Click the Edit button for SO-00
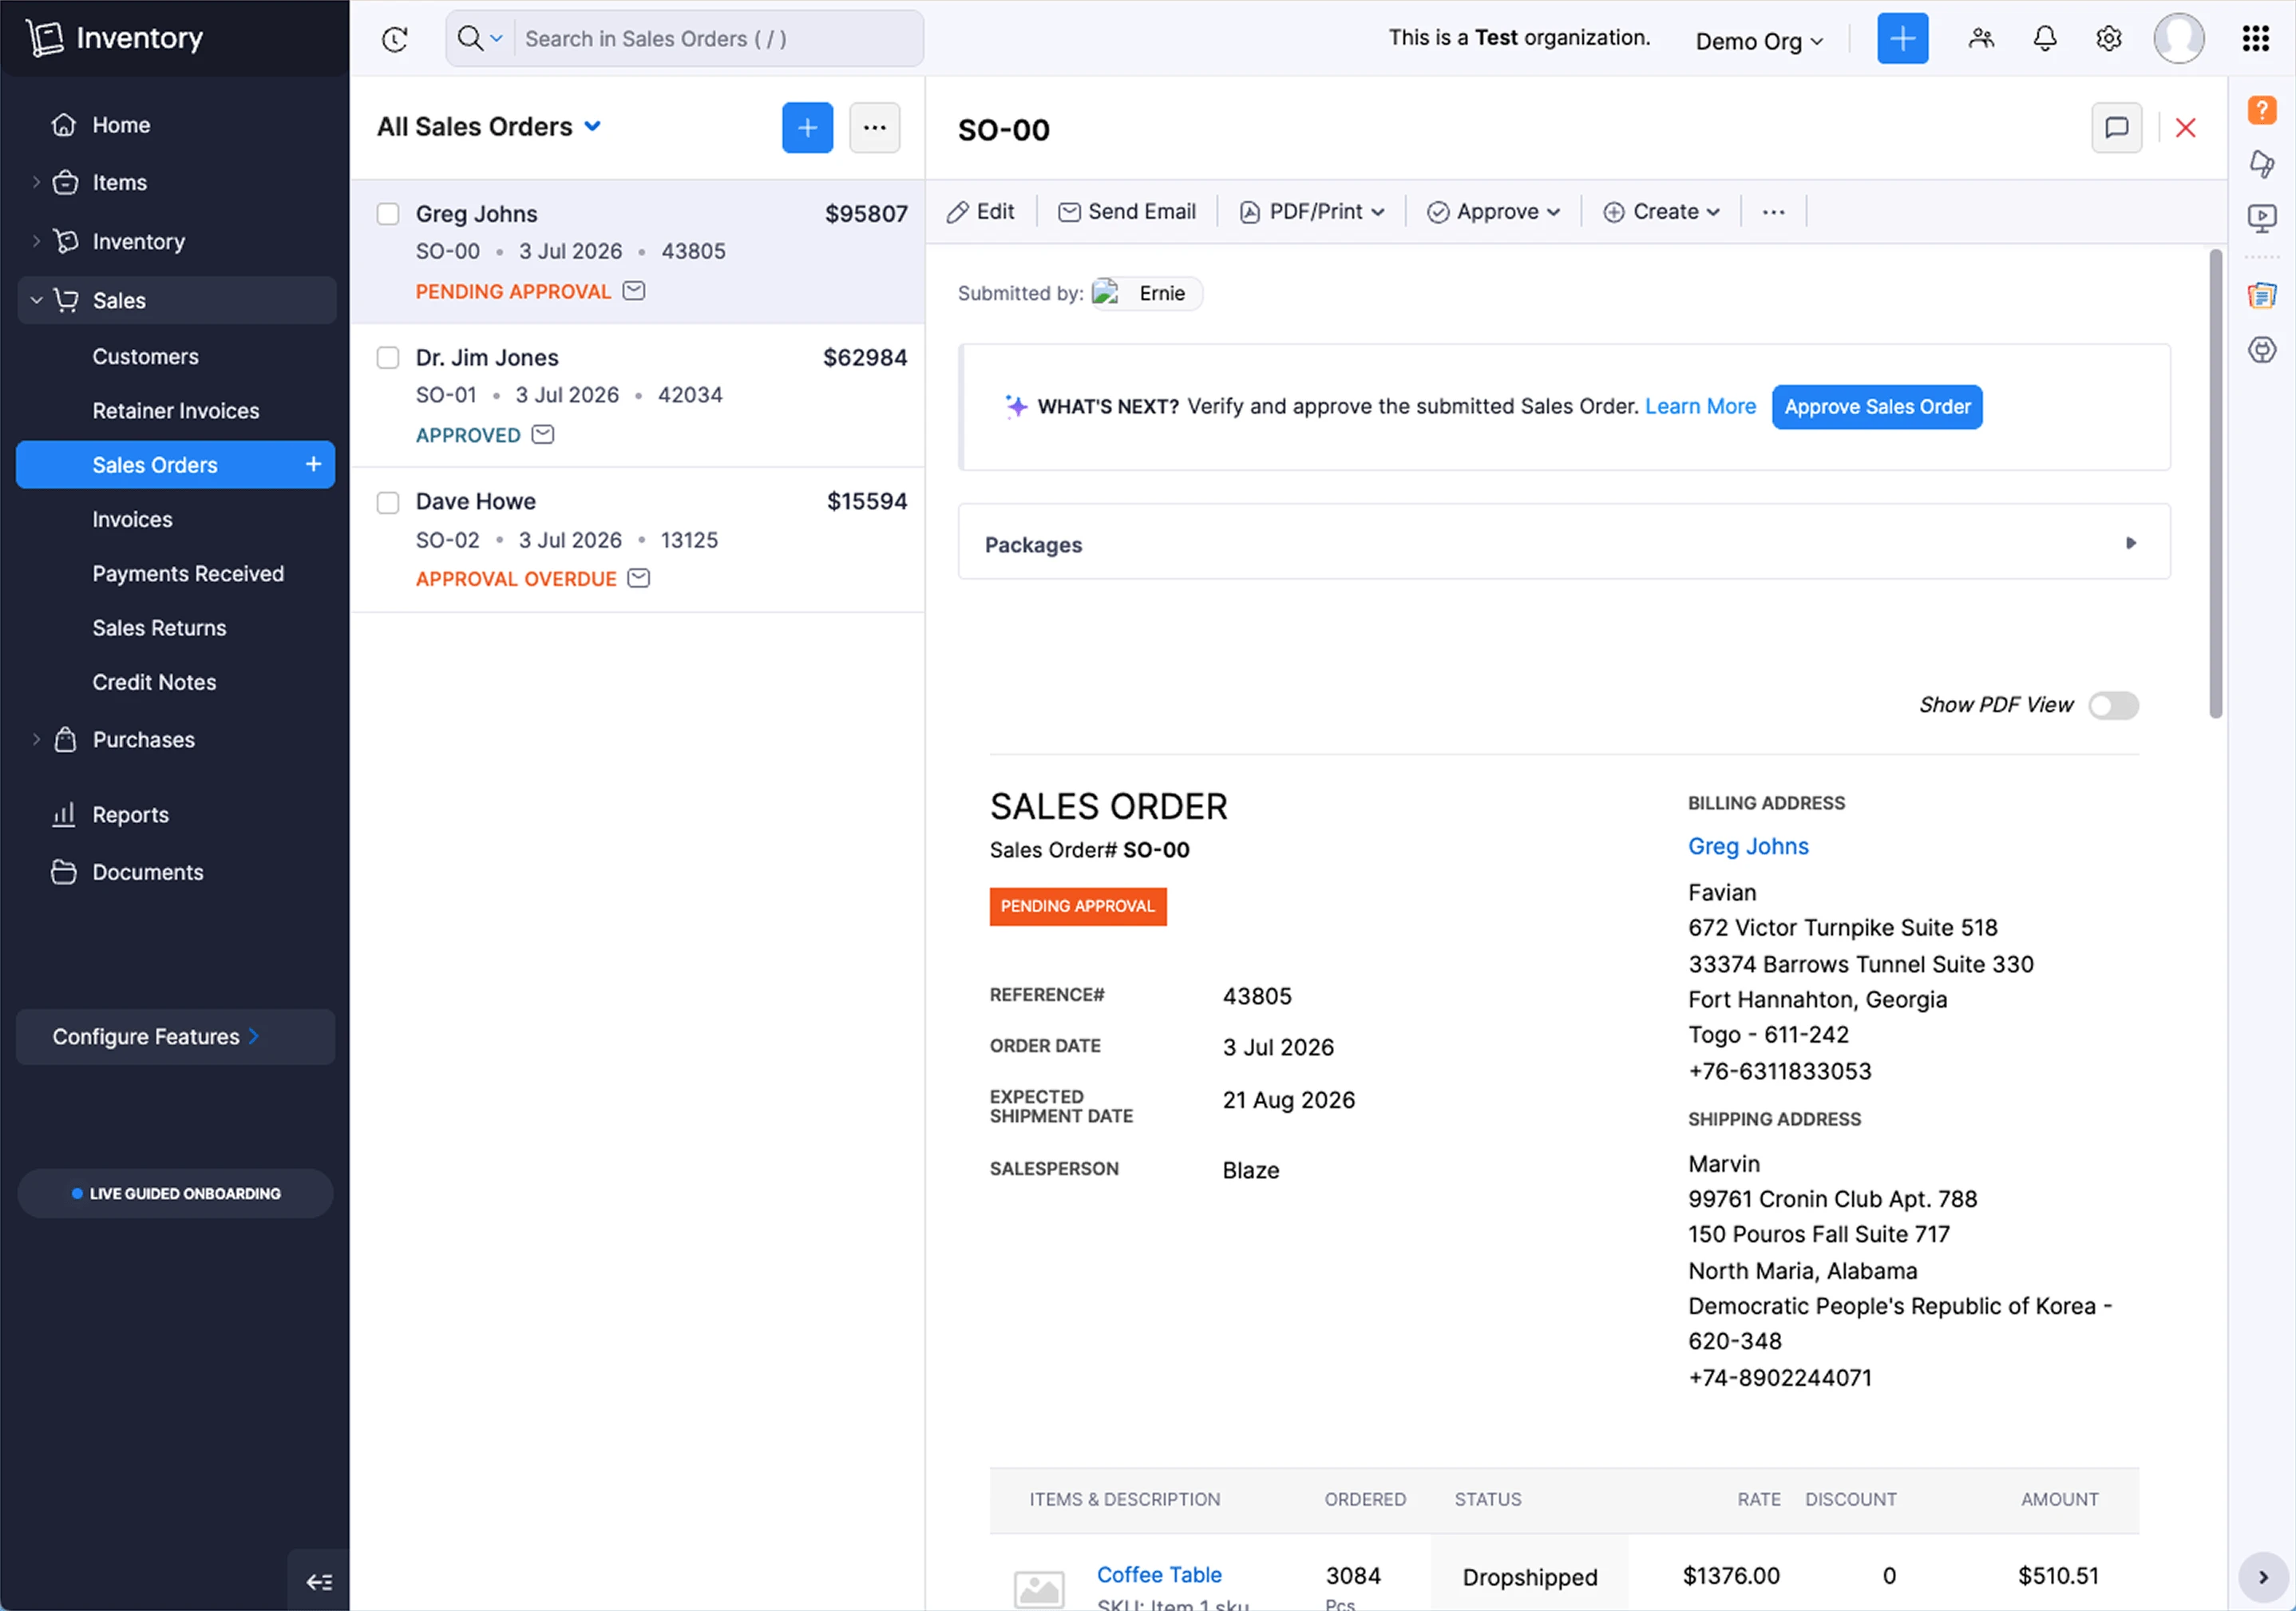The height and width of the screenshot is (1611, 2296). point(980,212)
